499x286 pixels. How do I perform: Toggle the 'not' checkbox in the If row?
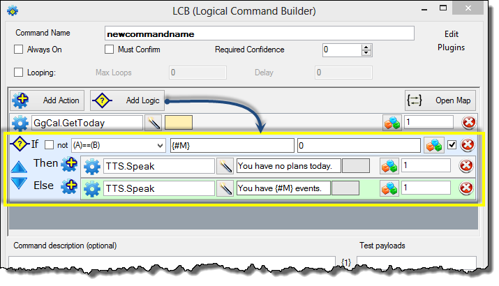[x=49, y=145]
